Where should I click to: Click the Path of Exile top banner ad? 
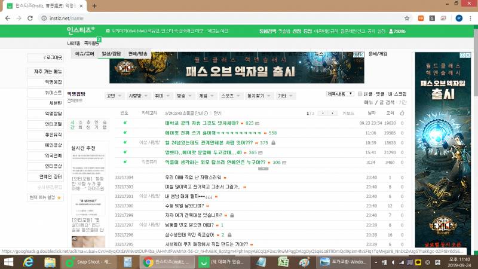[237, 68]
